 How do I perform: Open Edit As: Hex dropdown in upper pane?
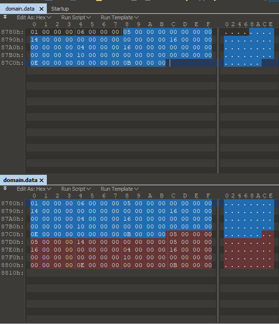tap(34, 17)
